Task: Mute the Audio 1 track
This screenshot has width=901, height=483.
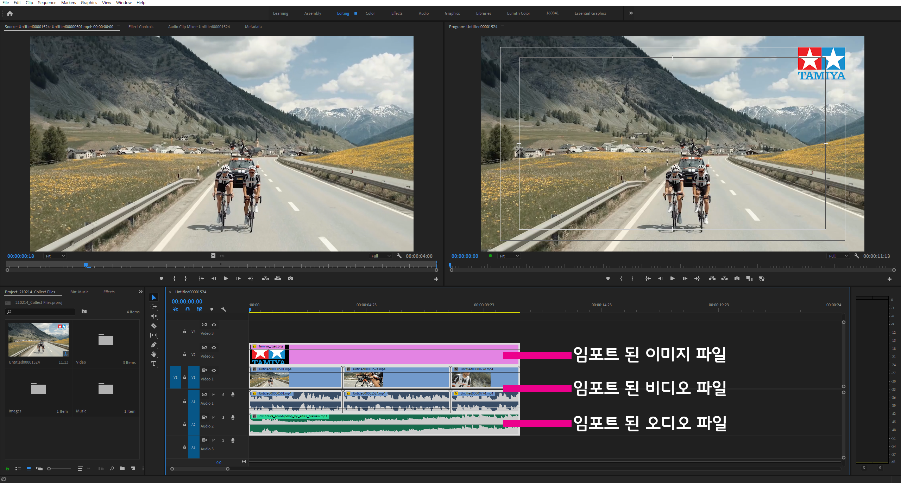Action: click(x=214, y=394)
